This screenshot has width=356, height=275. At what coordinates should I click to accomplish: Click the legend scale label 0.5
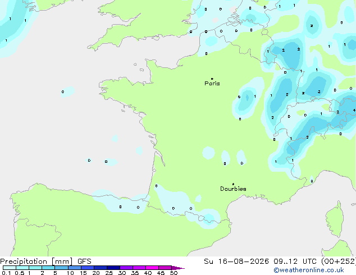tap(20, 273)
